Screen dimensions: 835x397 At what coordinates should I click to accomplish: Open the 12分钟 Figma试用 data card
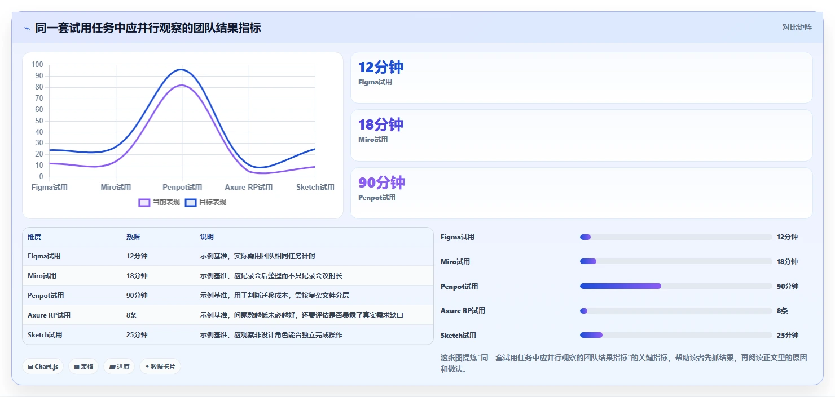[x=581, y=78]
